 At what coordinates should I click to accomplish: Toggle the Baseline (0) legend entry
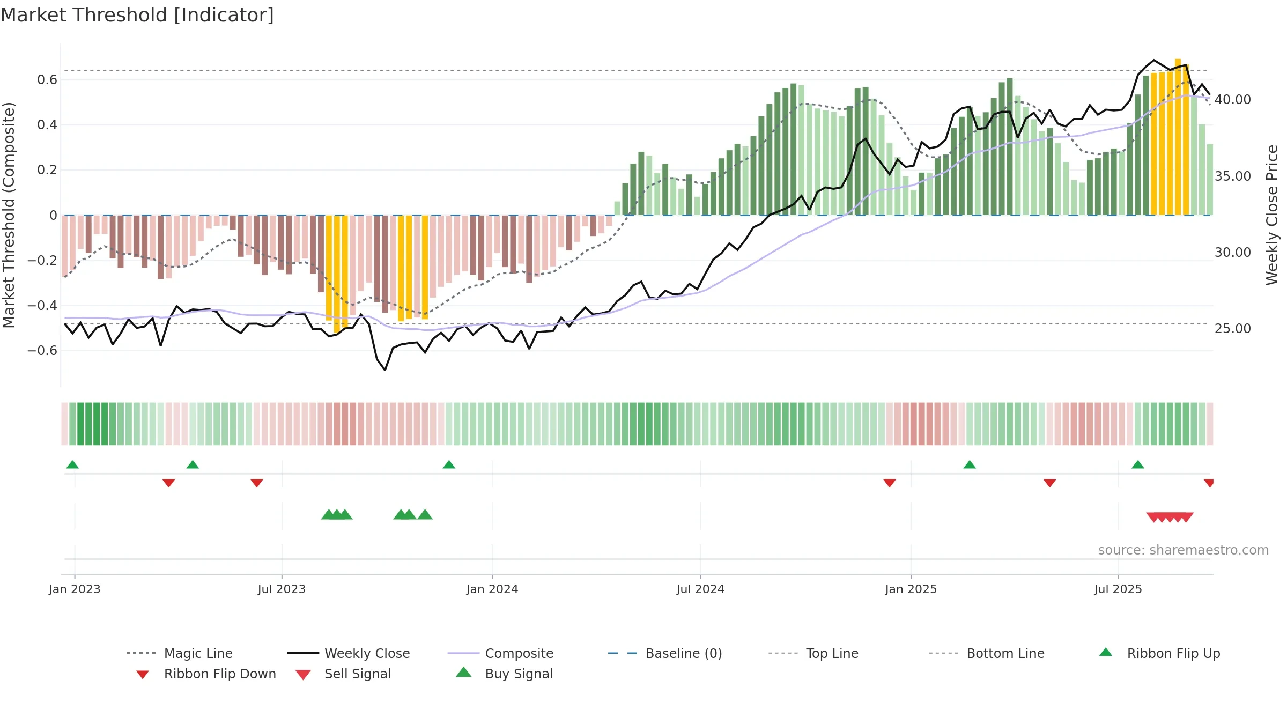point(665,653)
